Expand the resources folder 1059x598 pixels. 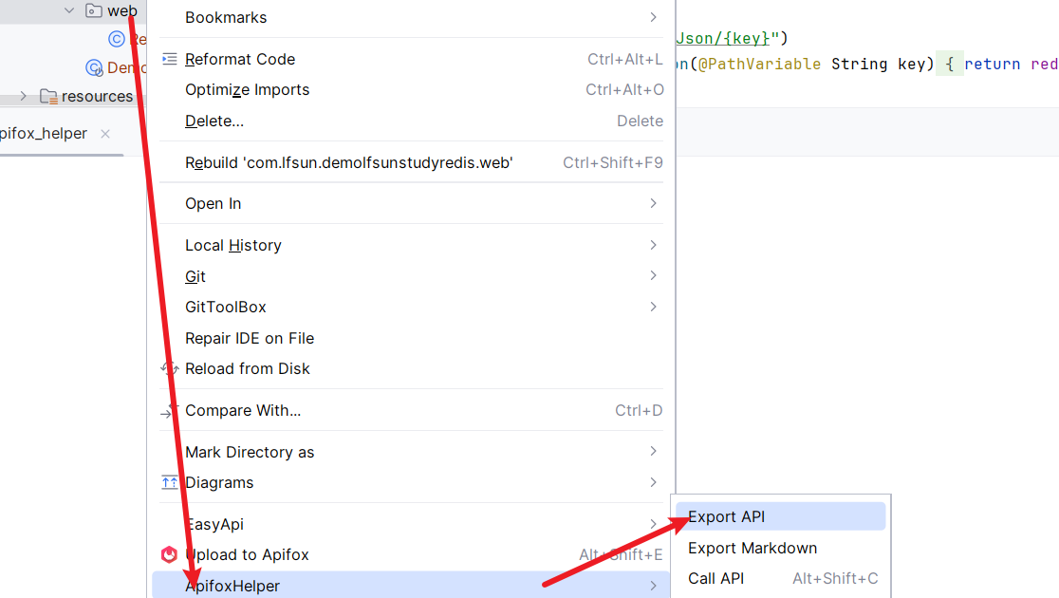click(x=21, y=96)
